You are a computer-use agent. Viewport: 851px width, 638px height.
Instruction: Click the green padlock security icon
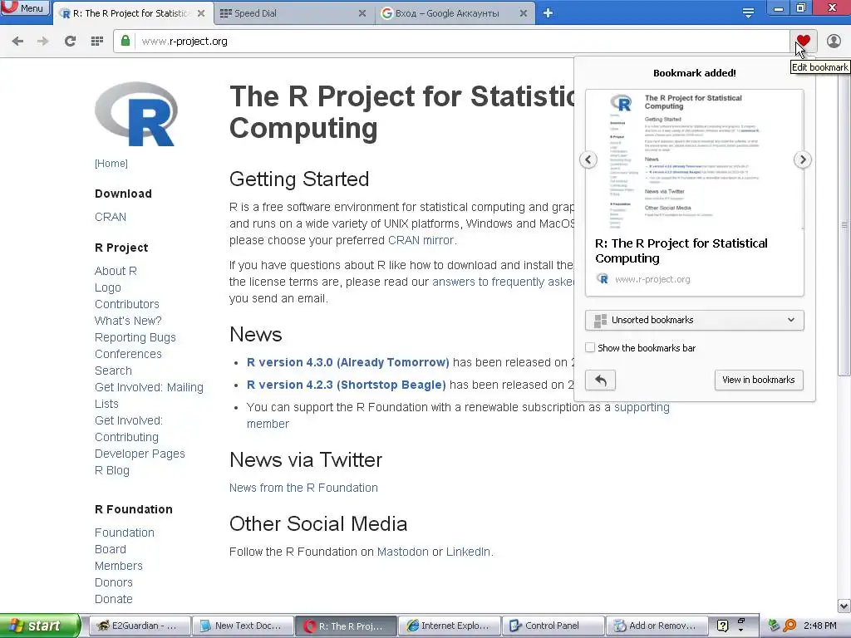[125, 41]
